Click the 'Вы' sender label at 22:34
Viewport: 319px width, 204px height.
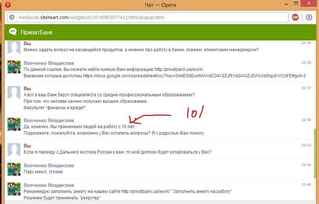pos(27,43)
